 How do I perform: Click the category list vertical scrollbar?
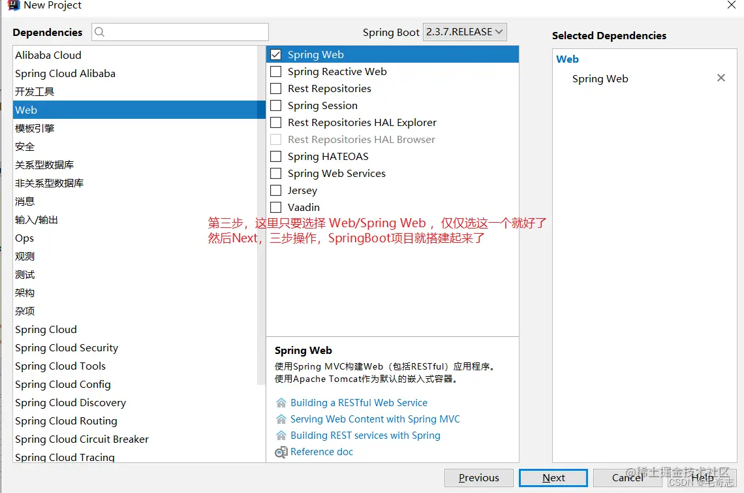(261, 215)
